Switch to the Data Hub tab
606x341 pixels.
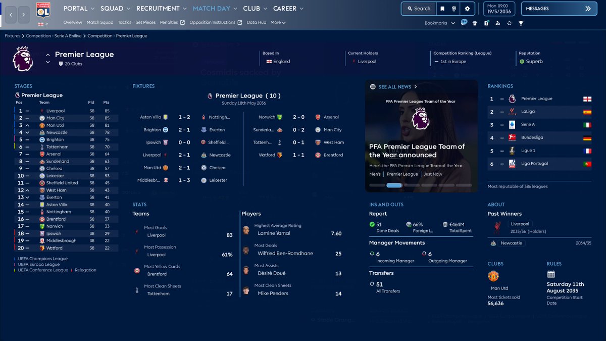click(x=257, y=23)
